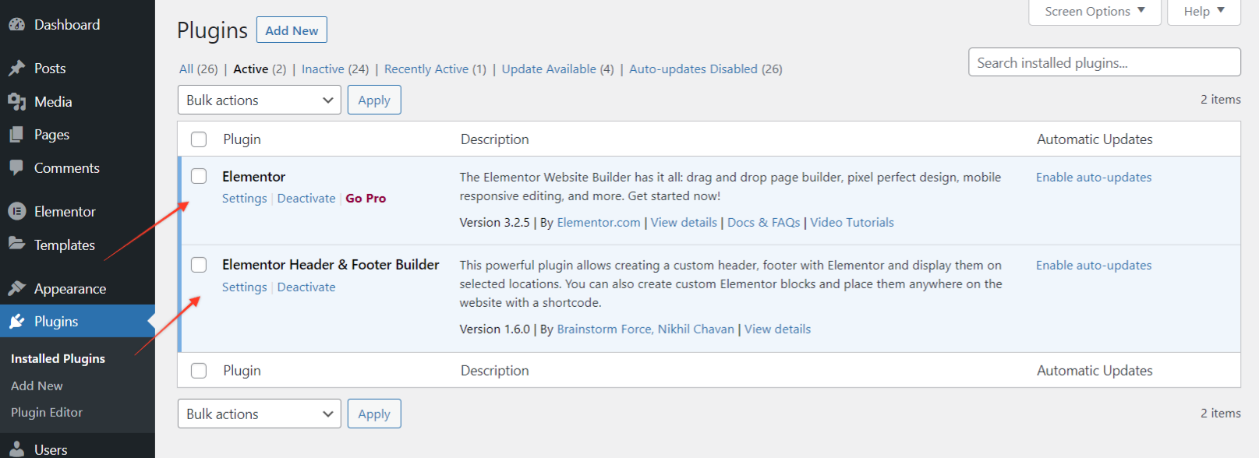1259x458 pixels.
Task: Focus the Search installed plugins field
Action: (1104, 63)
